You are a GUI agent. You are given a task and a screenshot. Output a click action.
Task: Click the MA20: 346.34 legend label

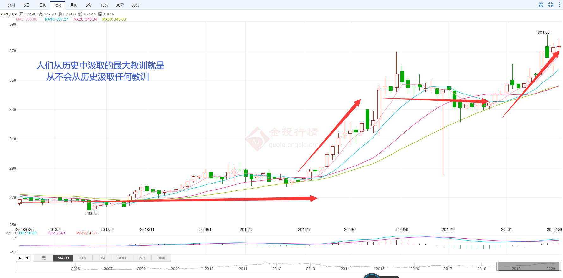[85, 19]
